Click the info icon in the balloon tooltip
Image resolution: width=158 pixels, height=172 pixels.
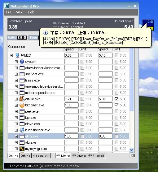46,33
